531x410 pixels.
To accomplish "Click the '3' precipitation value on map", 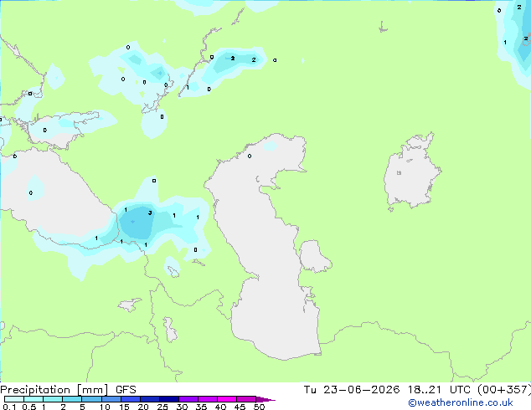I will click(150, 213).
